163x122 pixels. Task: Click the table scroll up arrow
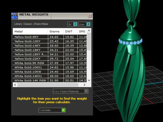[x=89, y=30]
